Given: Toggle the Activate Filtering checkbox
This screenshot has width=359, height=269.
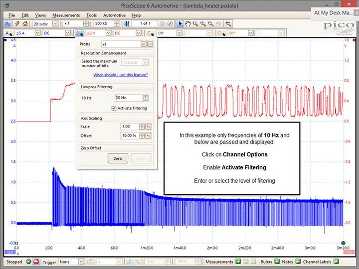Looking at the screenshot, I should 114,108.
